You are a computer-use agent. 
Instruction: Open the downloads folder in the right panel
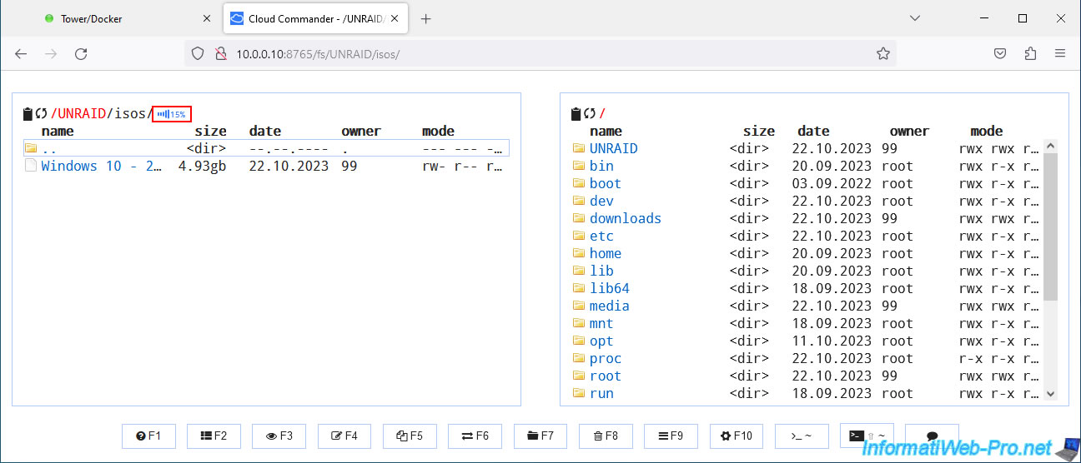click(625, 218)
